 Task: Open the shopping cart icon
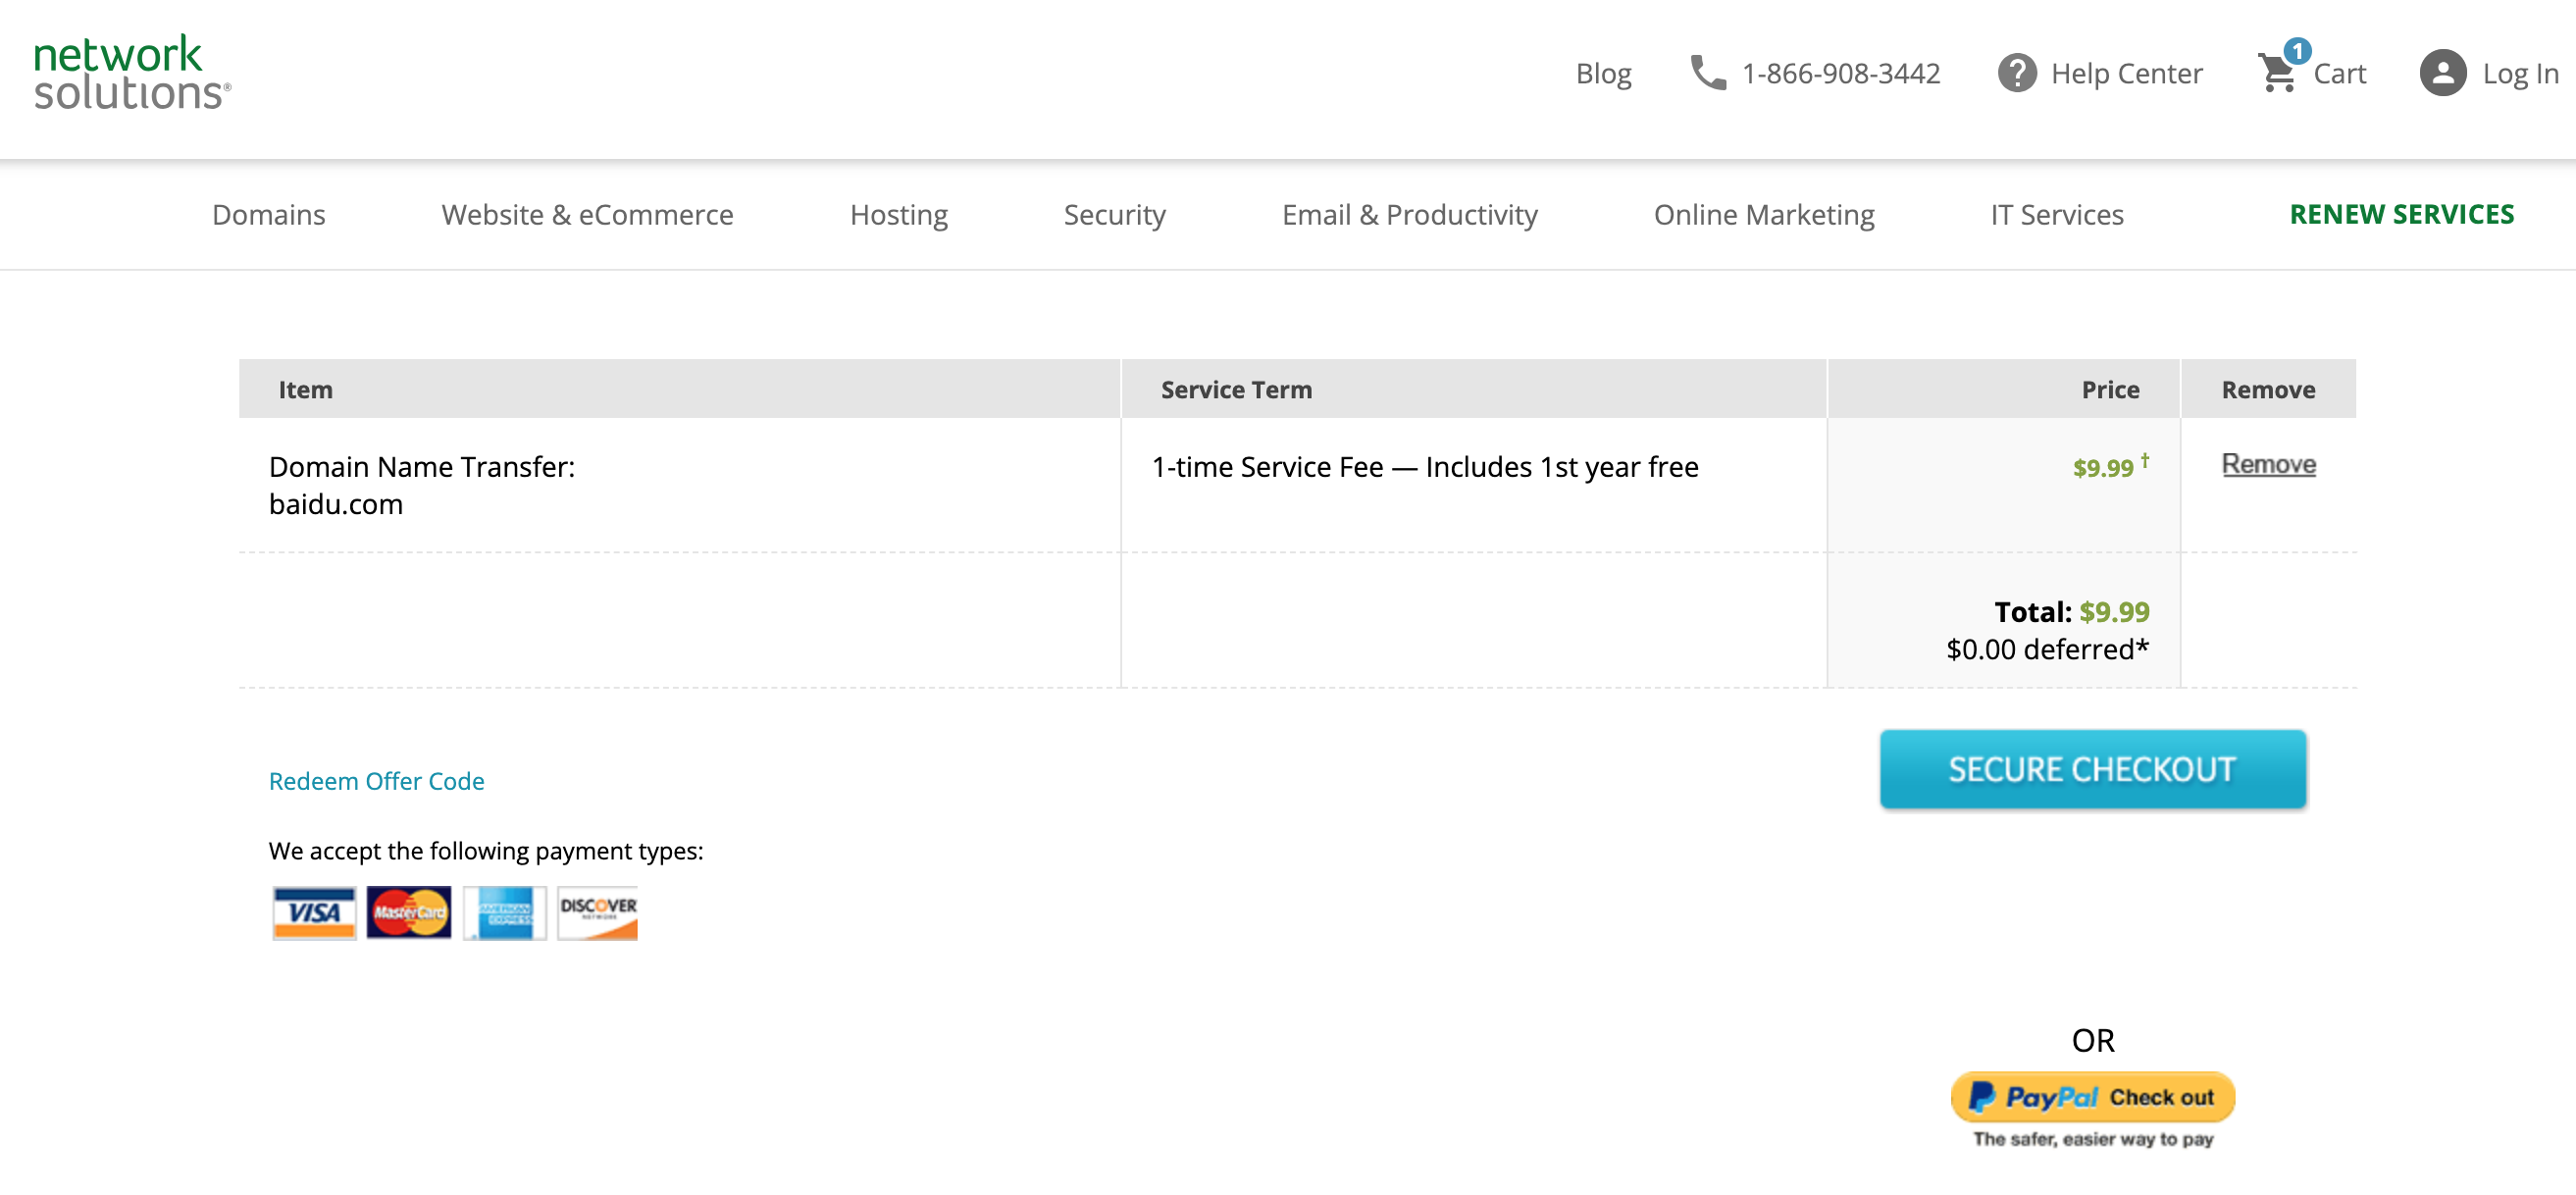[2277, 73]
